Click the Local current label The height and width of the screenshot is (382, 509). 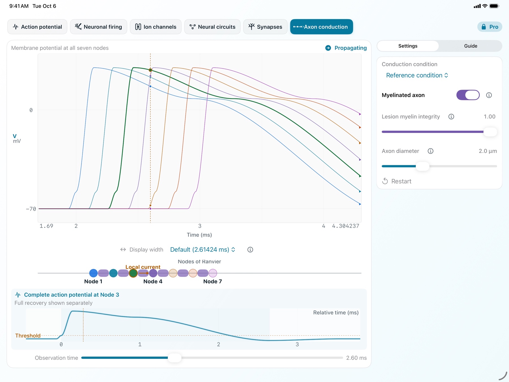143,267
